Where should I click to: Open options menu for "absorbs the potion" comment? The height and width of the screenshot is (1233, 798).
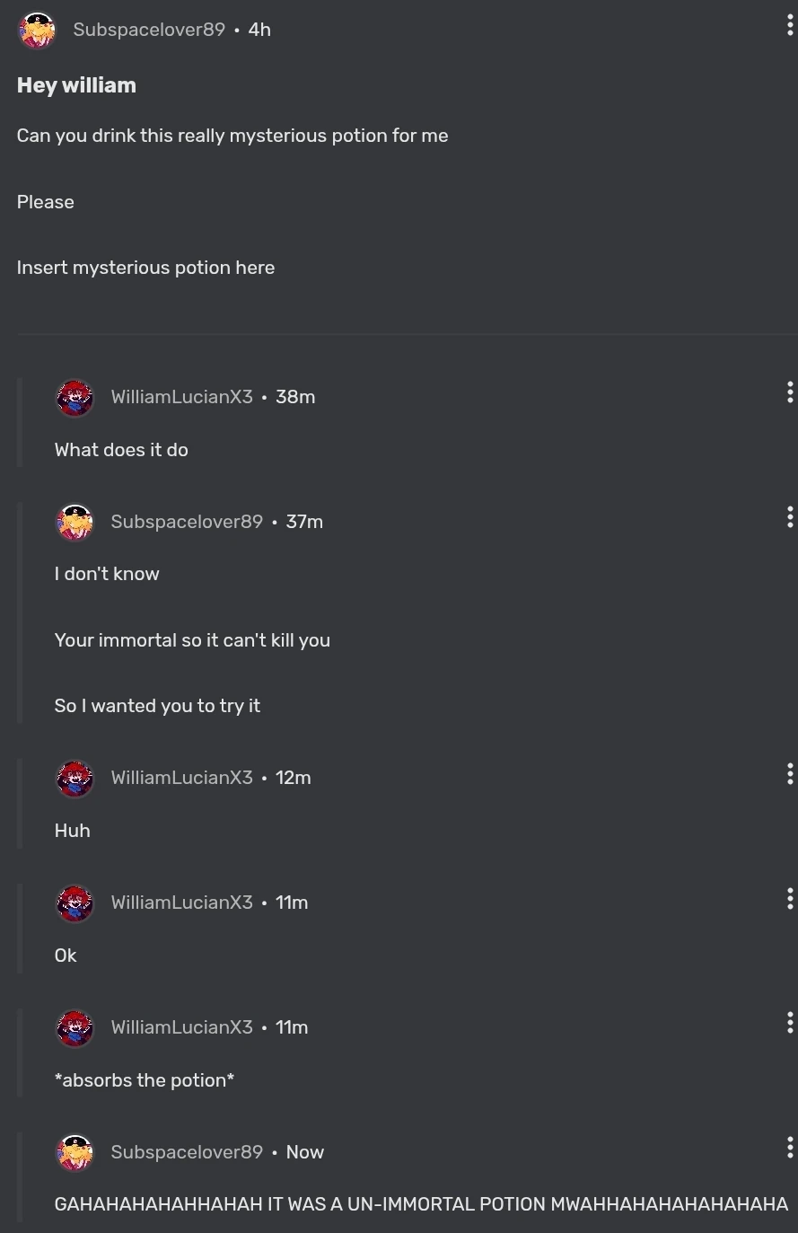pyautogui.click(x=789, y=1022)
